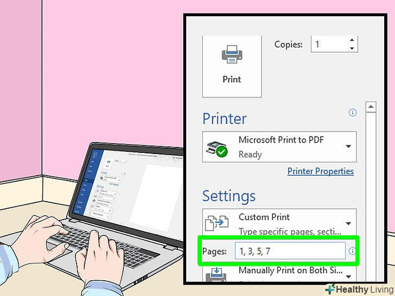Increase copies with the up stepper arrow
The image size is (395, 296).
click(352, 40)
